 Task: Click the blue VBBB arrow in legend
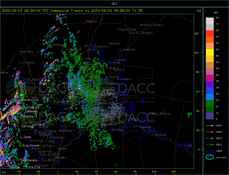click(x=210, y=151)
